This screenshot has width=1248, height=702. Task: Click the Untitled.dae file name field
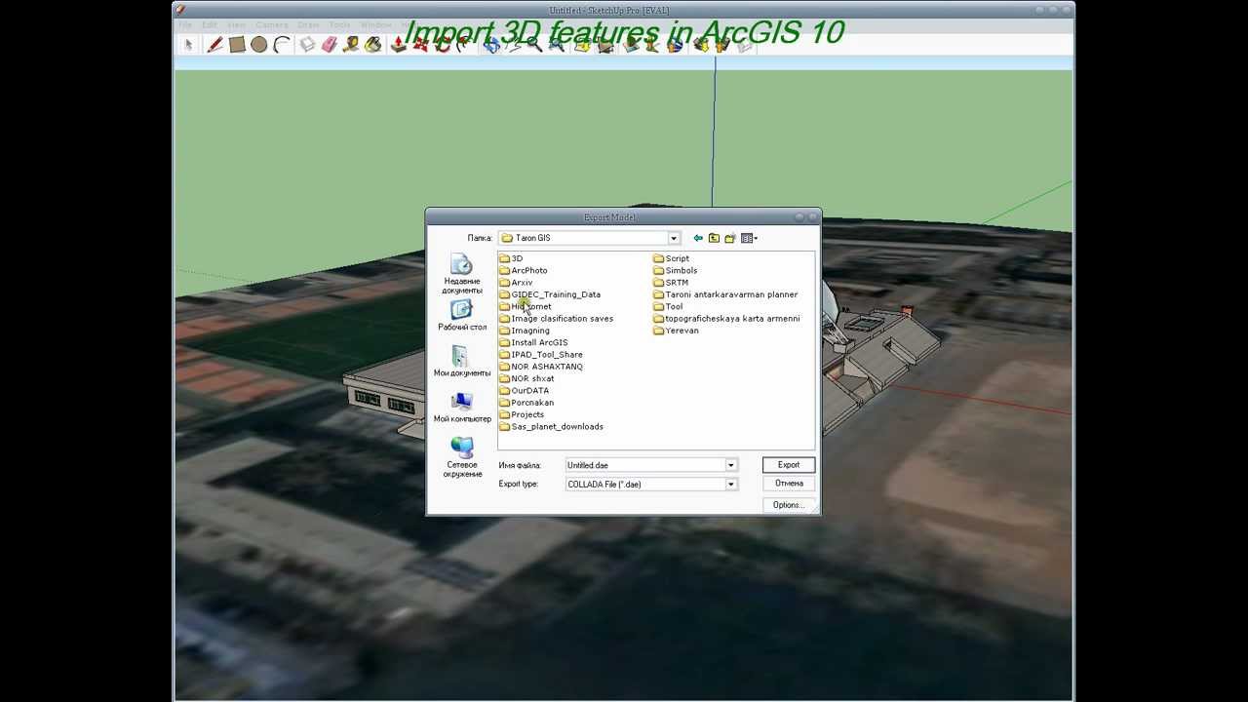(x=645, y=465)
